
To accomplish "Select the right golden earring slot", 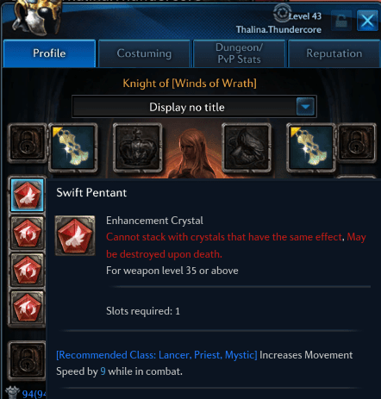I will click(311, 147).
